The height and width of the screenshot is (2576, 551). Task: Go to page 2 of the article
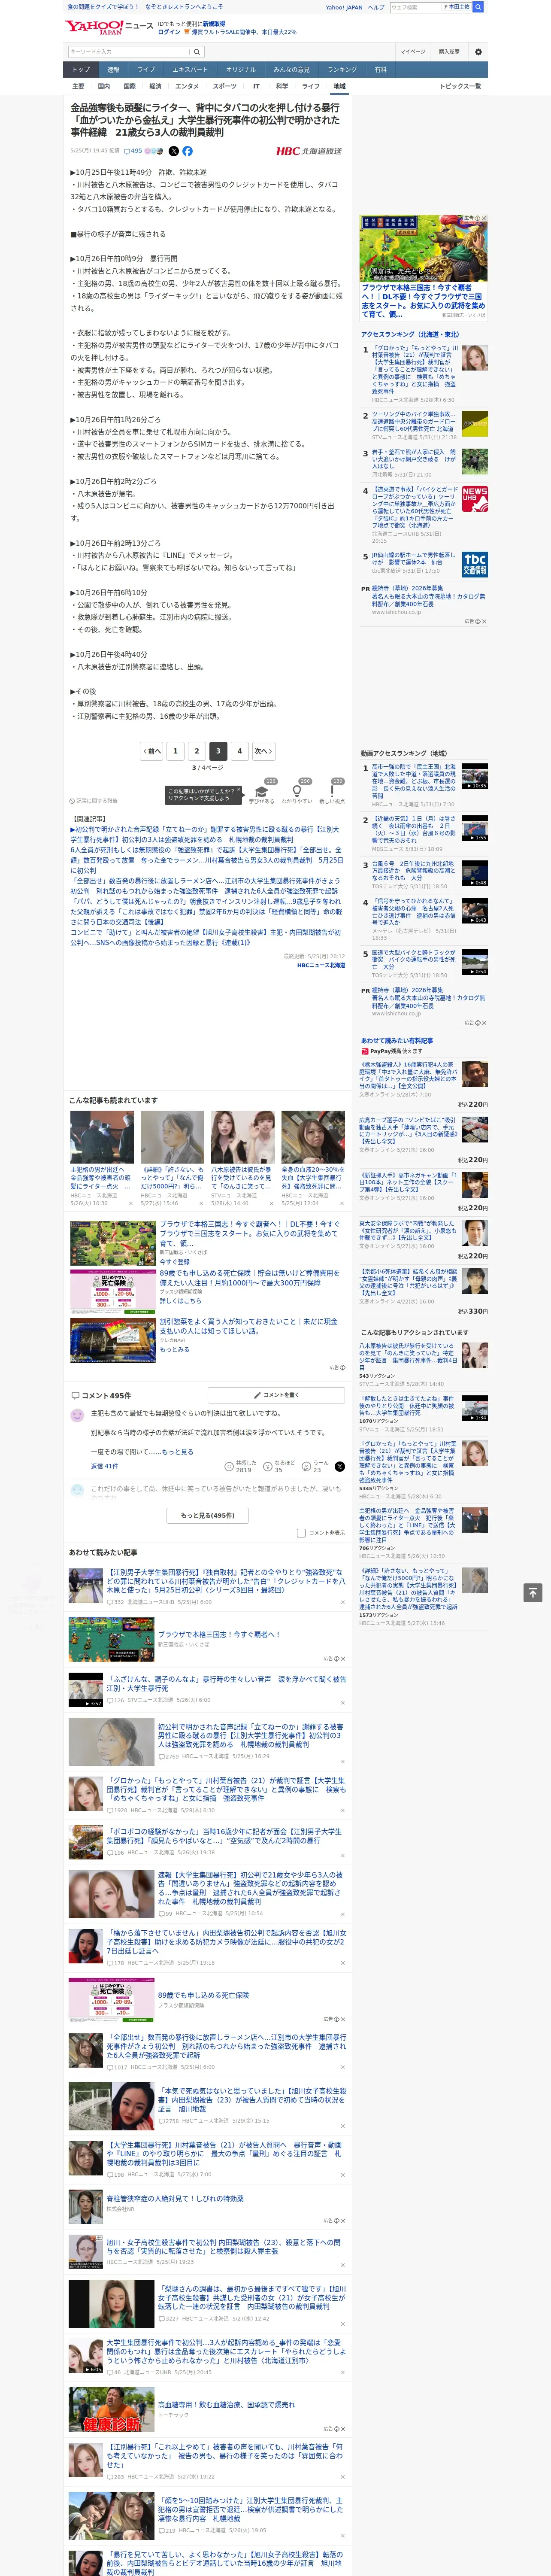[x=197, y=750]
